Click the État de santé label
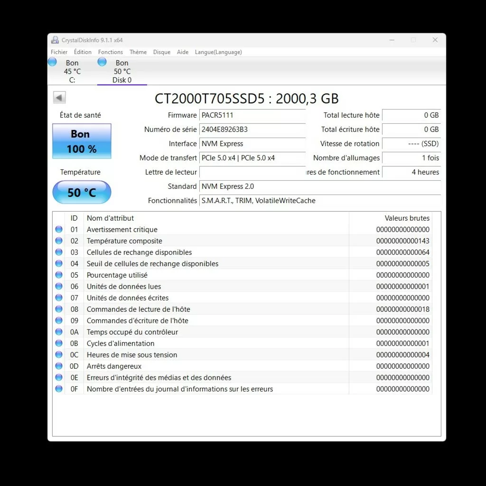Image resolution: width=486 pixels, height=486 pixels. [x=80, y=115]
